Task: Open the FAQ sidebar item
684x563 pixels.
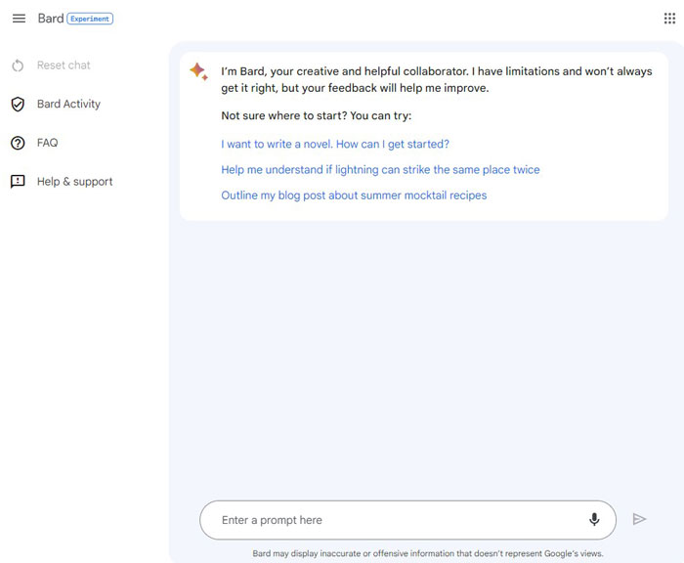Action: click(x=48, y=143)
